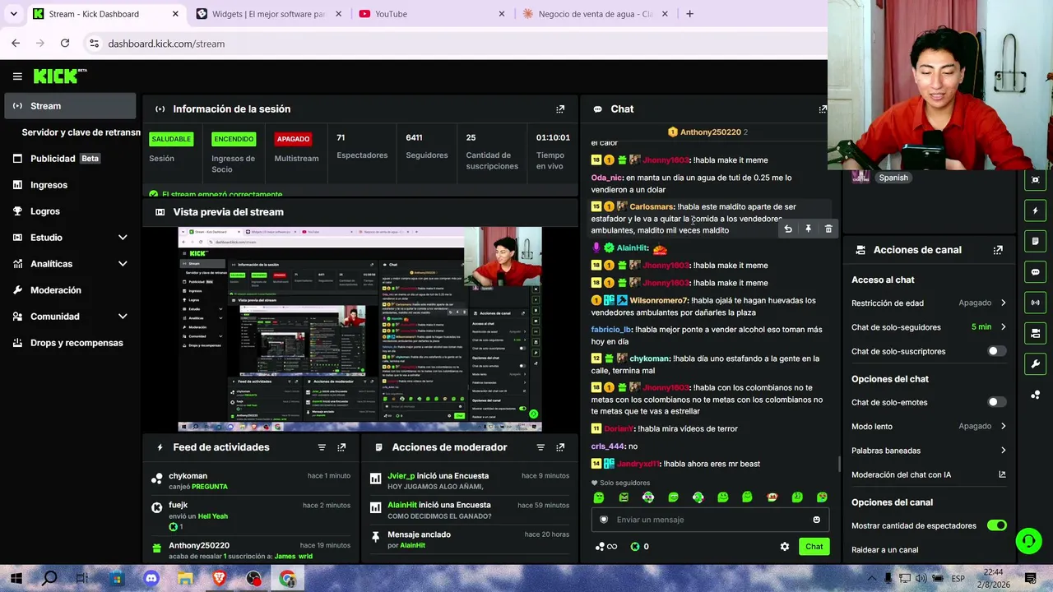Open the emoji picker in message box
Viewport: 1053px width, 592px height.
click(816, 520)
